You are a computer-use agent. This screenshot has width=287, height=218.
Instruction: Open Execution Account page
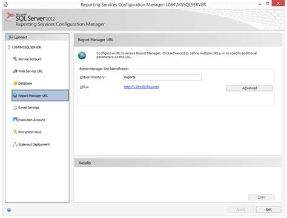pyautogui.click(x=31, y=120)
